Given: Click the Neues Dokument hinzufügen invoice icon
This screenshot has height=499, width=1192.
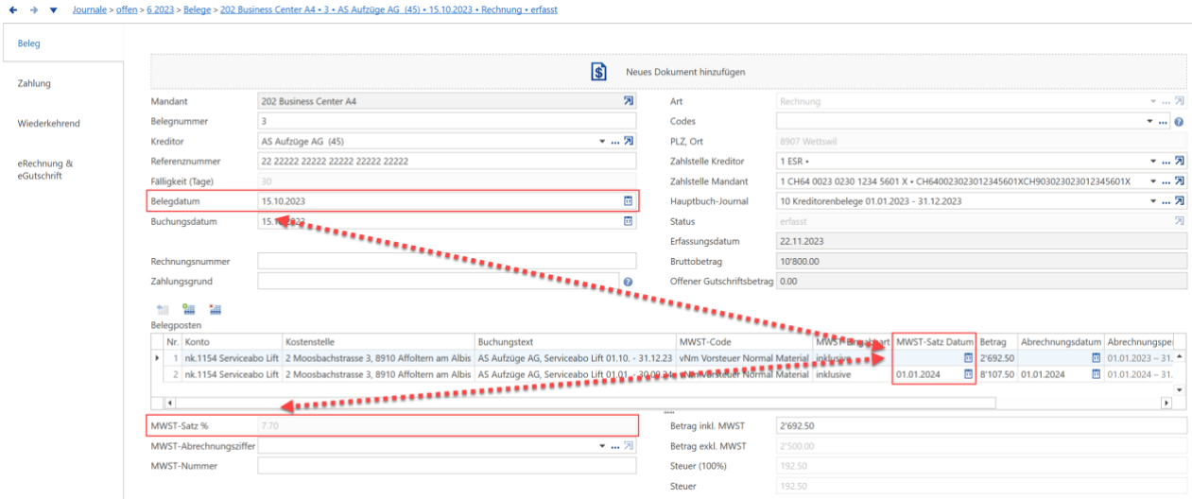Looking at the screenshot, I should click(598, 72).
